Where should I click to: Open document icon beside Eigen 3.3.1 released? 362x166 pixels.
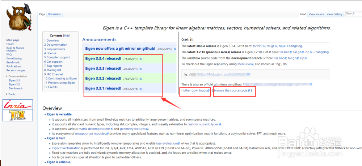pos(140,89)
